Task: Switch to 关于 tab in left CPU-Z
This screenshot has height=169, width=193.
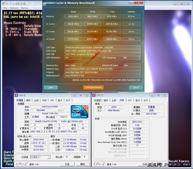Action: click(x=68, y=100)
